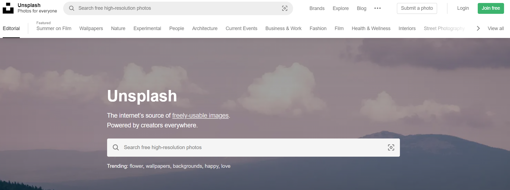Click the magnifier icon in top search bar
The width and height of the screenshot is (510, 190).
[72, 8]
